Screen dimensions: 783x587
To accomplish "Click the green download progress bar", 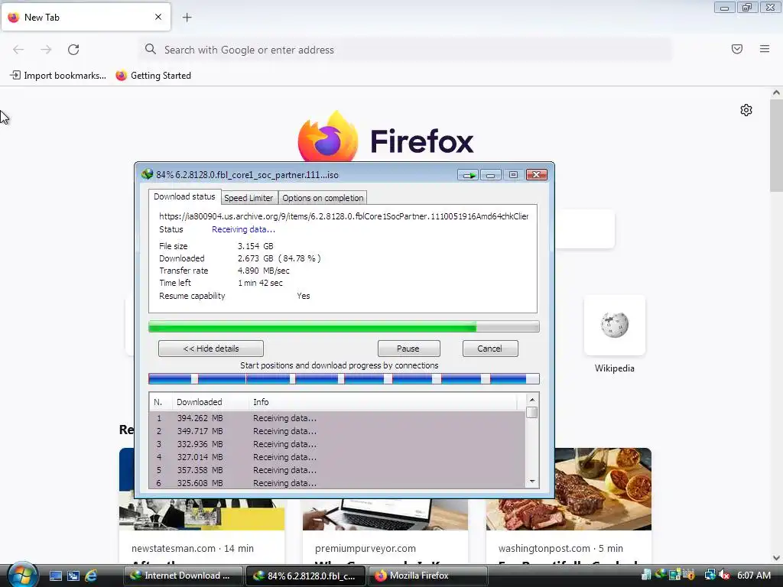I will [343, 327].
